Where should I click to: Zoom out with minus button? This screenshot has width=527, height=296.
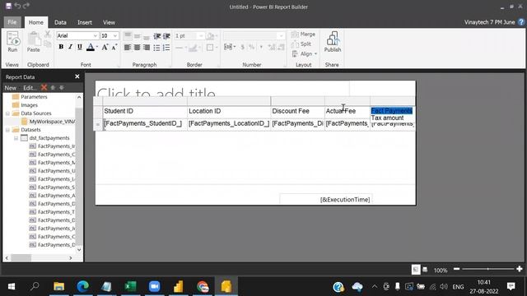click(456, 269)
